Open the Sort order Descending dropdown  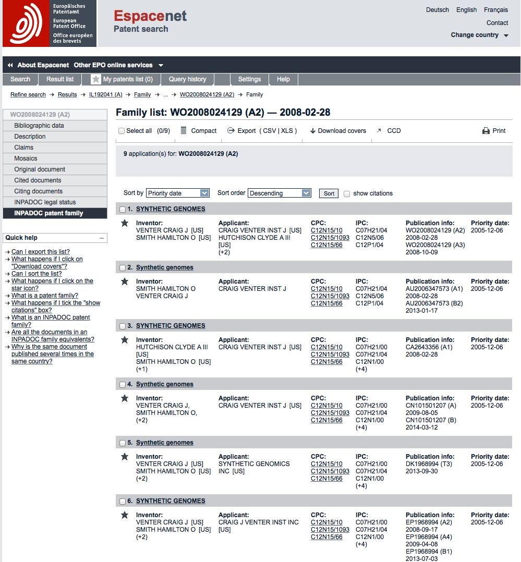tap(280, 193)
